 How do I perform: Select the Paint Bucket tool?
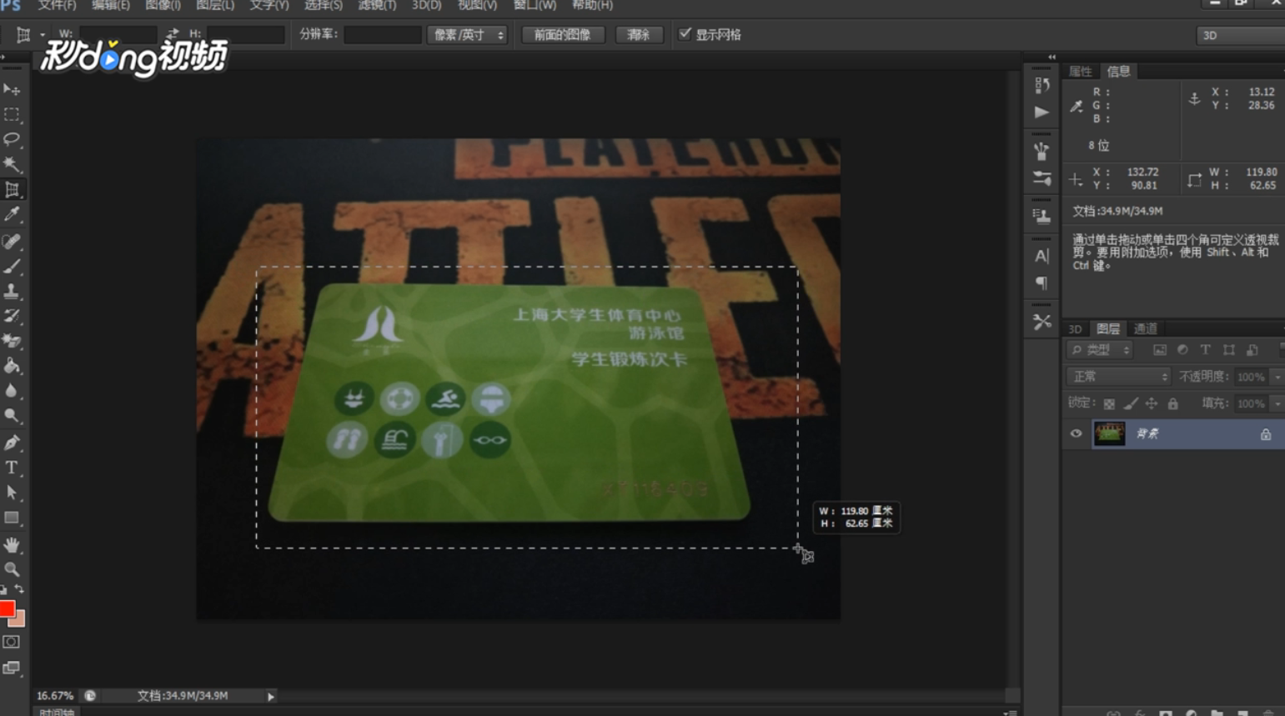tap(12, 366)
